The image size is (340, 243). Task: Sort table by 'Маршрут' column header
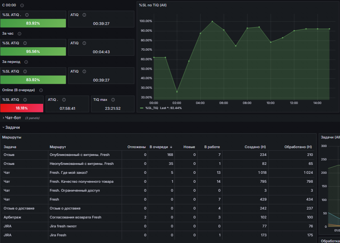[58, 147]
